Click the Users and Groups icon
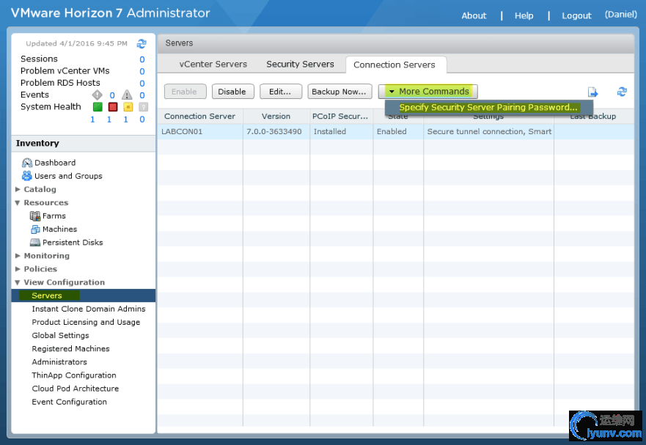This screenshot has height=445, width=646. [27, 176]
